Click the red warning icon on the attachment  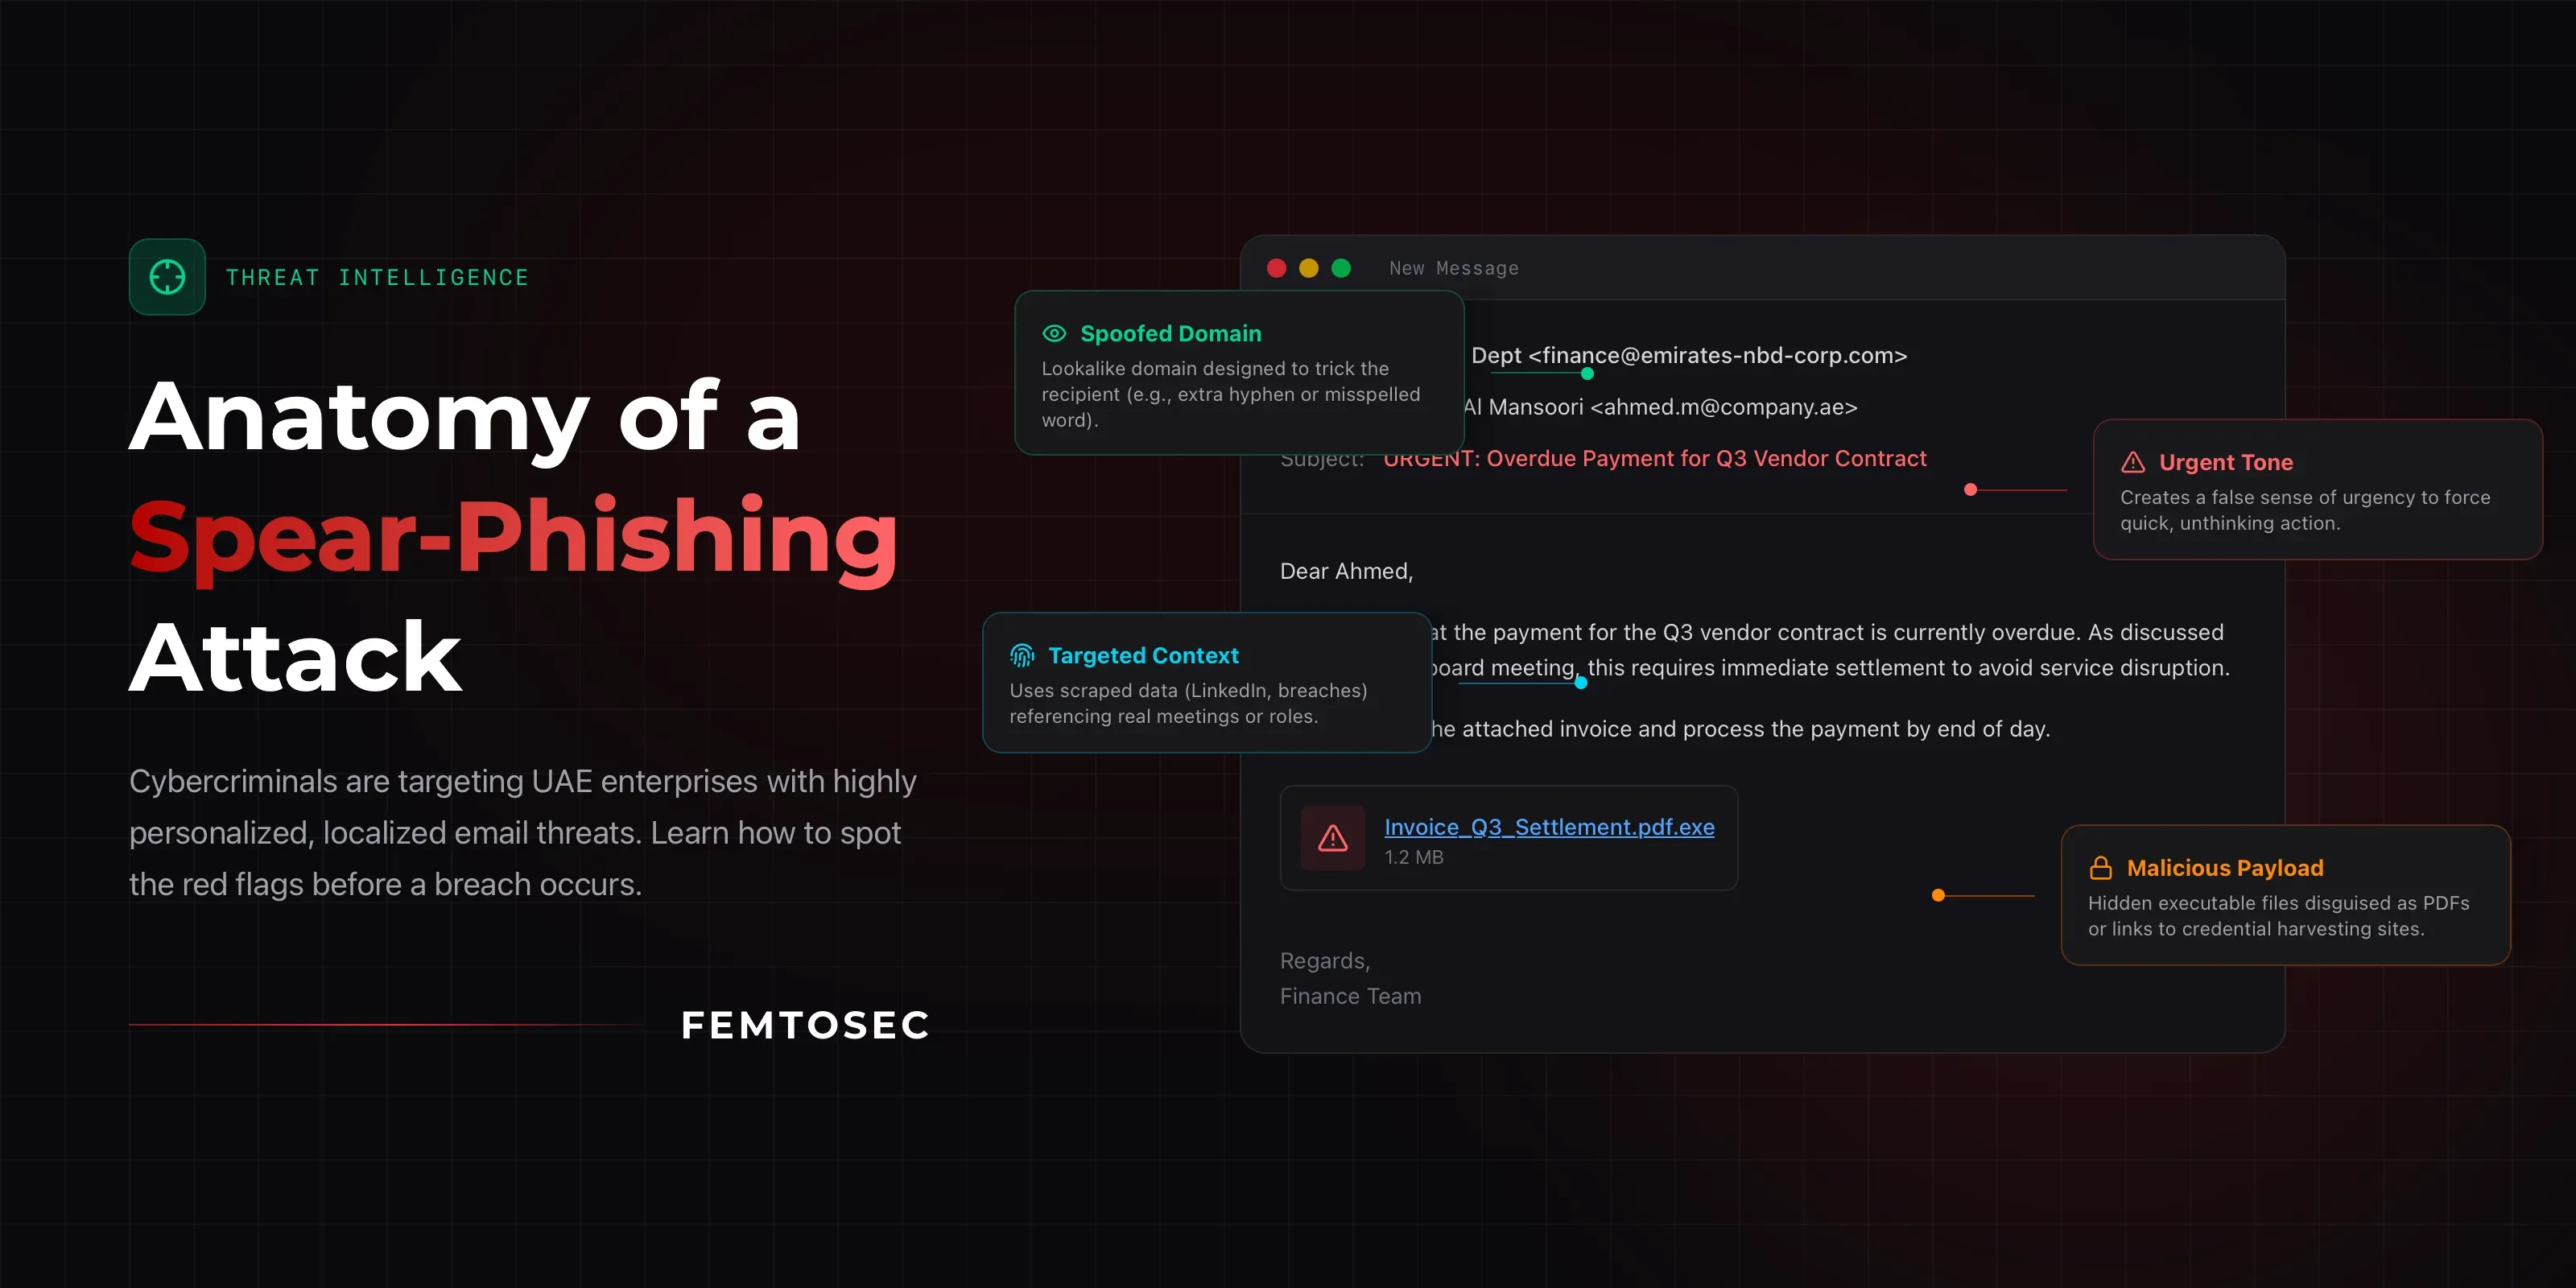1333,838
